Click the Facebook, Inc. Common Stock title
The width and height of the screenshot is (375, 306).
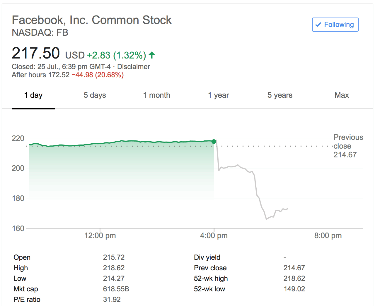tap(91, 20)
